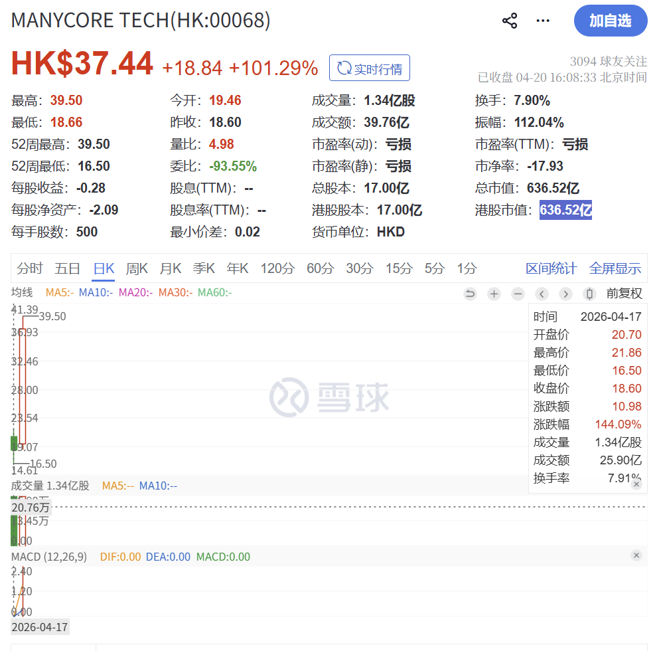Switch to the 五日 chart tab
Screen dimensions: 661x651
click(x=68, y=268)
